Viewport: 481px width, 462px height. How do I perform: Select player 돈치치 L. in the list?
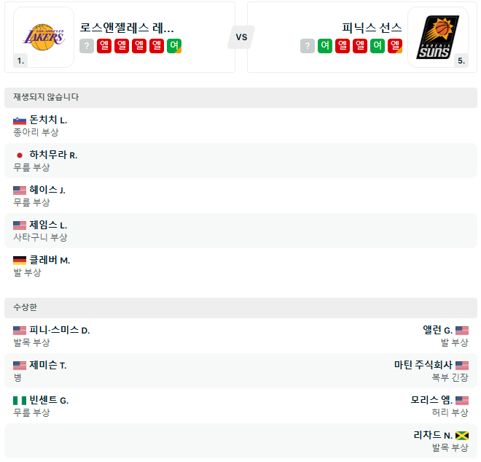coord(48,120)
